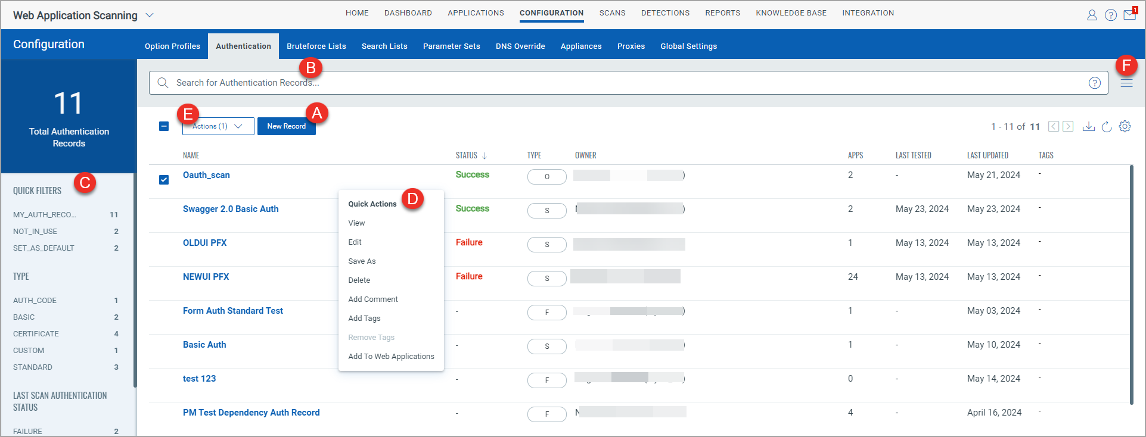
Task: Click type badge S for OLDUI PFX
Action: 546,245
